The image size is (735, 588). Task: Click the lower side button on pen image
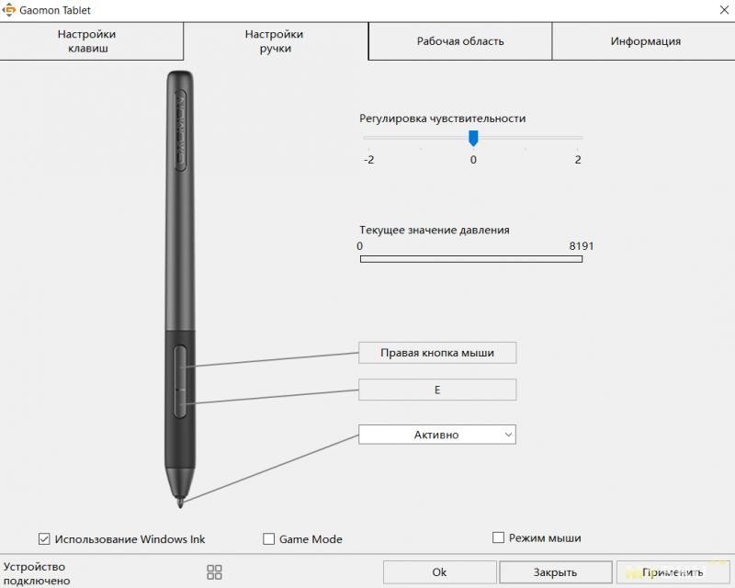pyautogui.click(x=180, y=403)
